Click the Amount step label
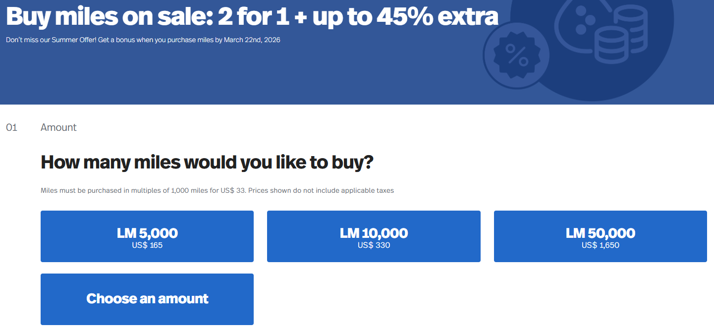This screenshot has height=333, width=714. click(58, 127)
